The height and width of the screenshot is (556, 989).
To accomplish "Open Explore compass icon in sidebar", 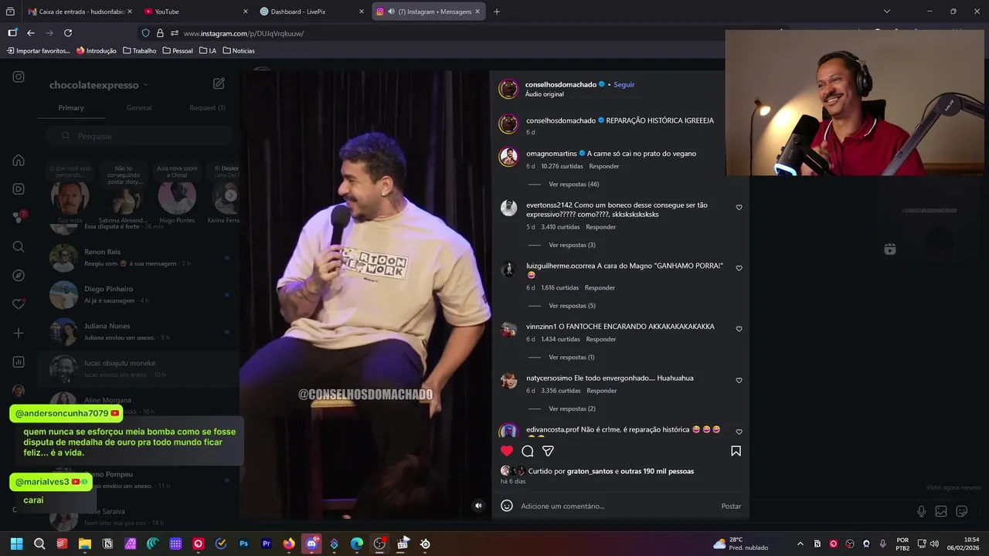I will pos(19,276).
